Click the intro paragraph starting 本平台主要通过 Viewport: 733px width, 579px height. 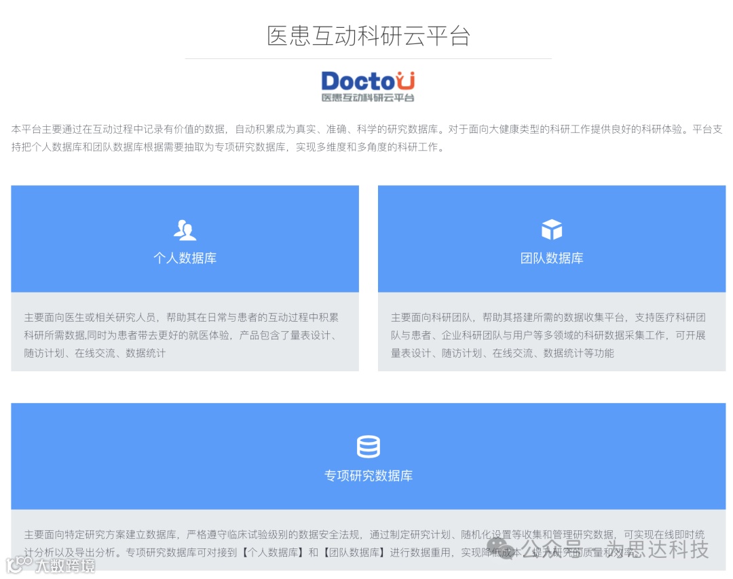(367, 138)
